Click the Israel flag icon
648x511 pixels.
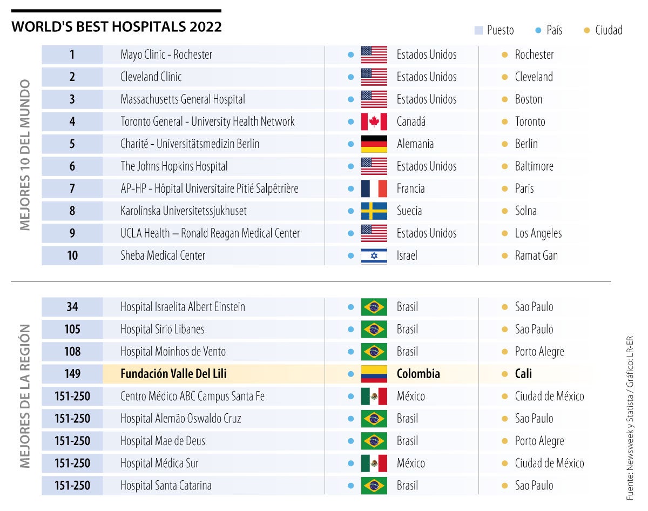coord(374,255)
